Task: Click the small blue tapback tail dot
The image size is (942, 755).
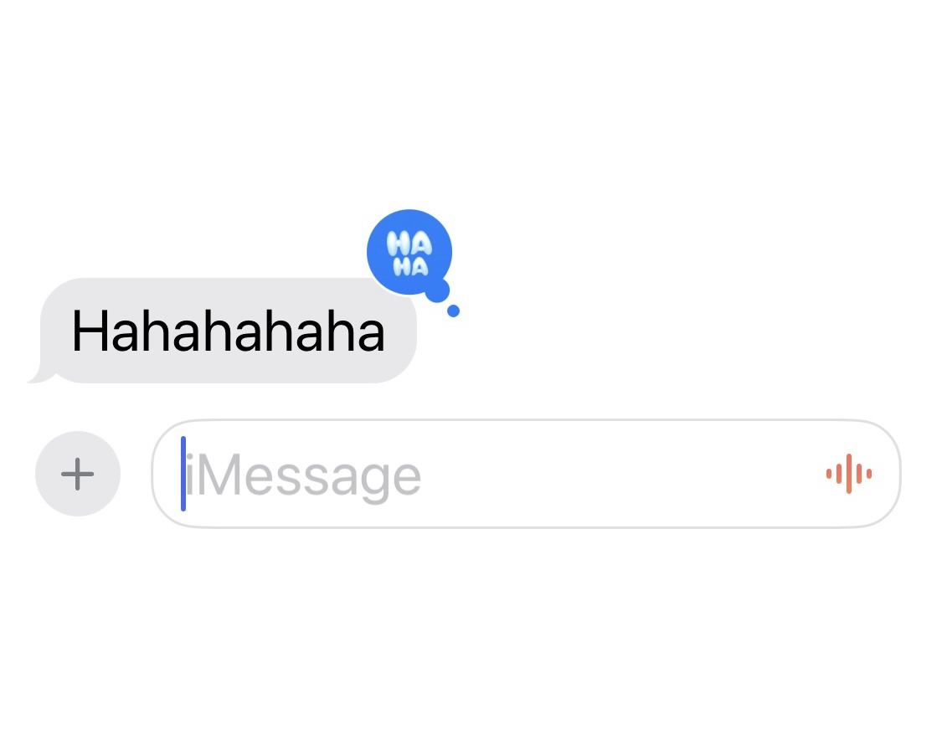Action: pyautogui.click(x=454, y=311)
